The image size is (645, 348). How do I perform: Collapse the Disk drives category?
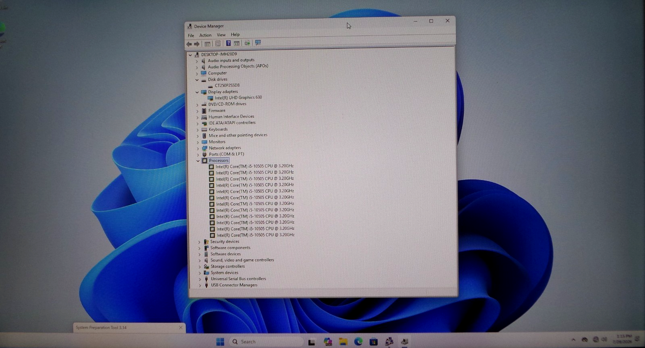coord(197,80)
